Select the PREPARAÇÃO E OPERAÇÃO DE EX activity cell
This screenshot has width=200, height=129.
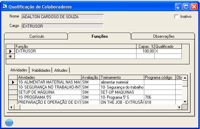(x=49, y=102)
